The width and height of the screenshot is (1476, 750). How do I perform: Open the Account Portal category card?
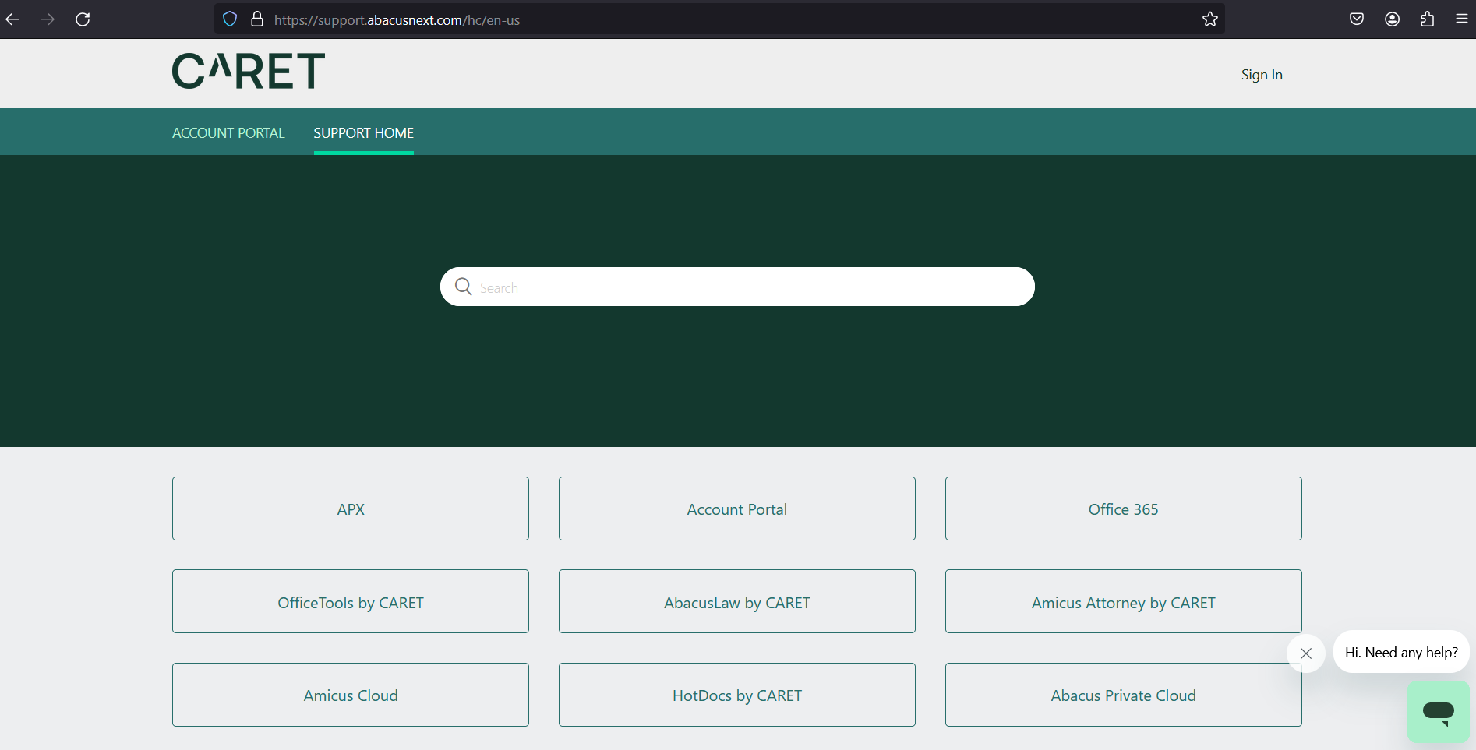737,509
